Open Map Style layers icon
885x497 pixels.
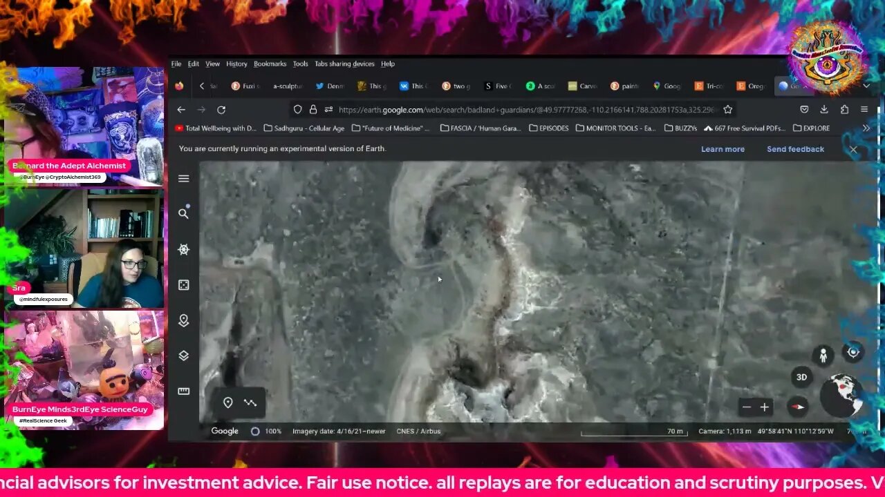(183, 355)
